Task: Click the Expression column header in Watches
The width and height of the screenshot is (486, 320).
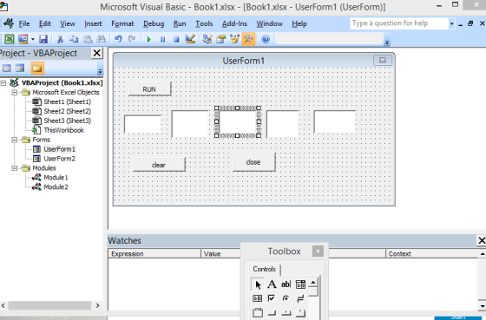Action: pyautogui.click(x=154, y=254)
